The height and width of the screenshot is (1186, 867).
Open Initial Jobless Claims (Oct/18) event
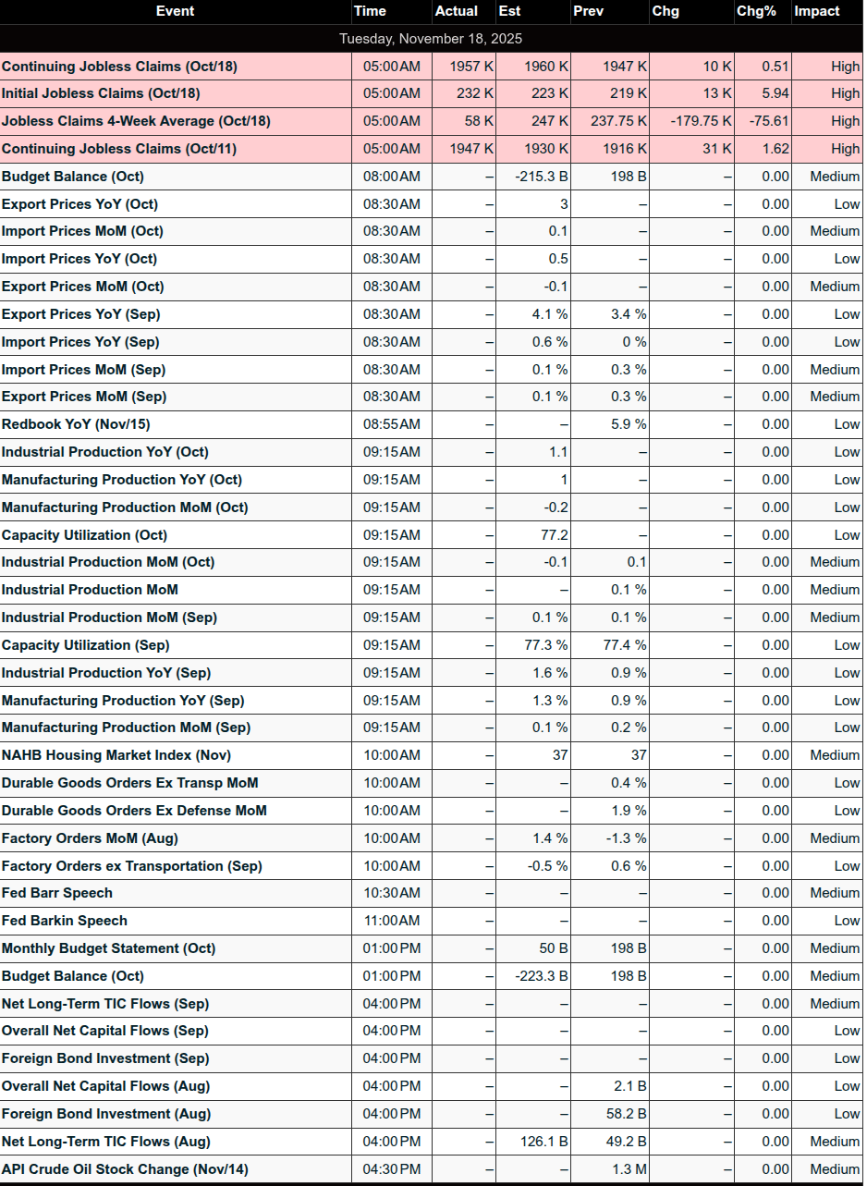(101, 93)
